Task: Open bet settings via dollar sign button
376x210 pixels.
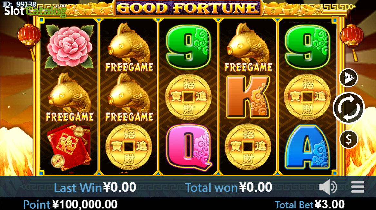Action: [348, 139]
